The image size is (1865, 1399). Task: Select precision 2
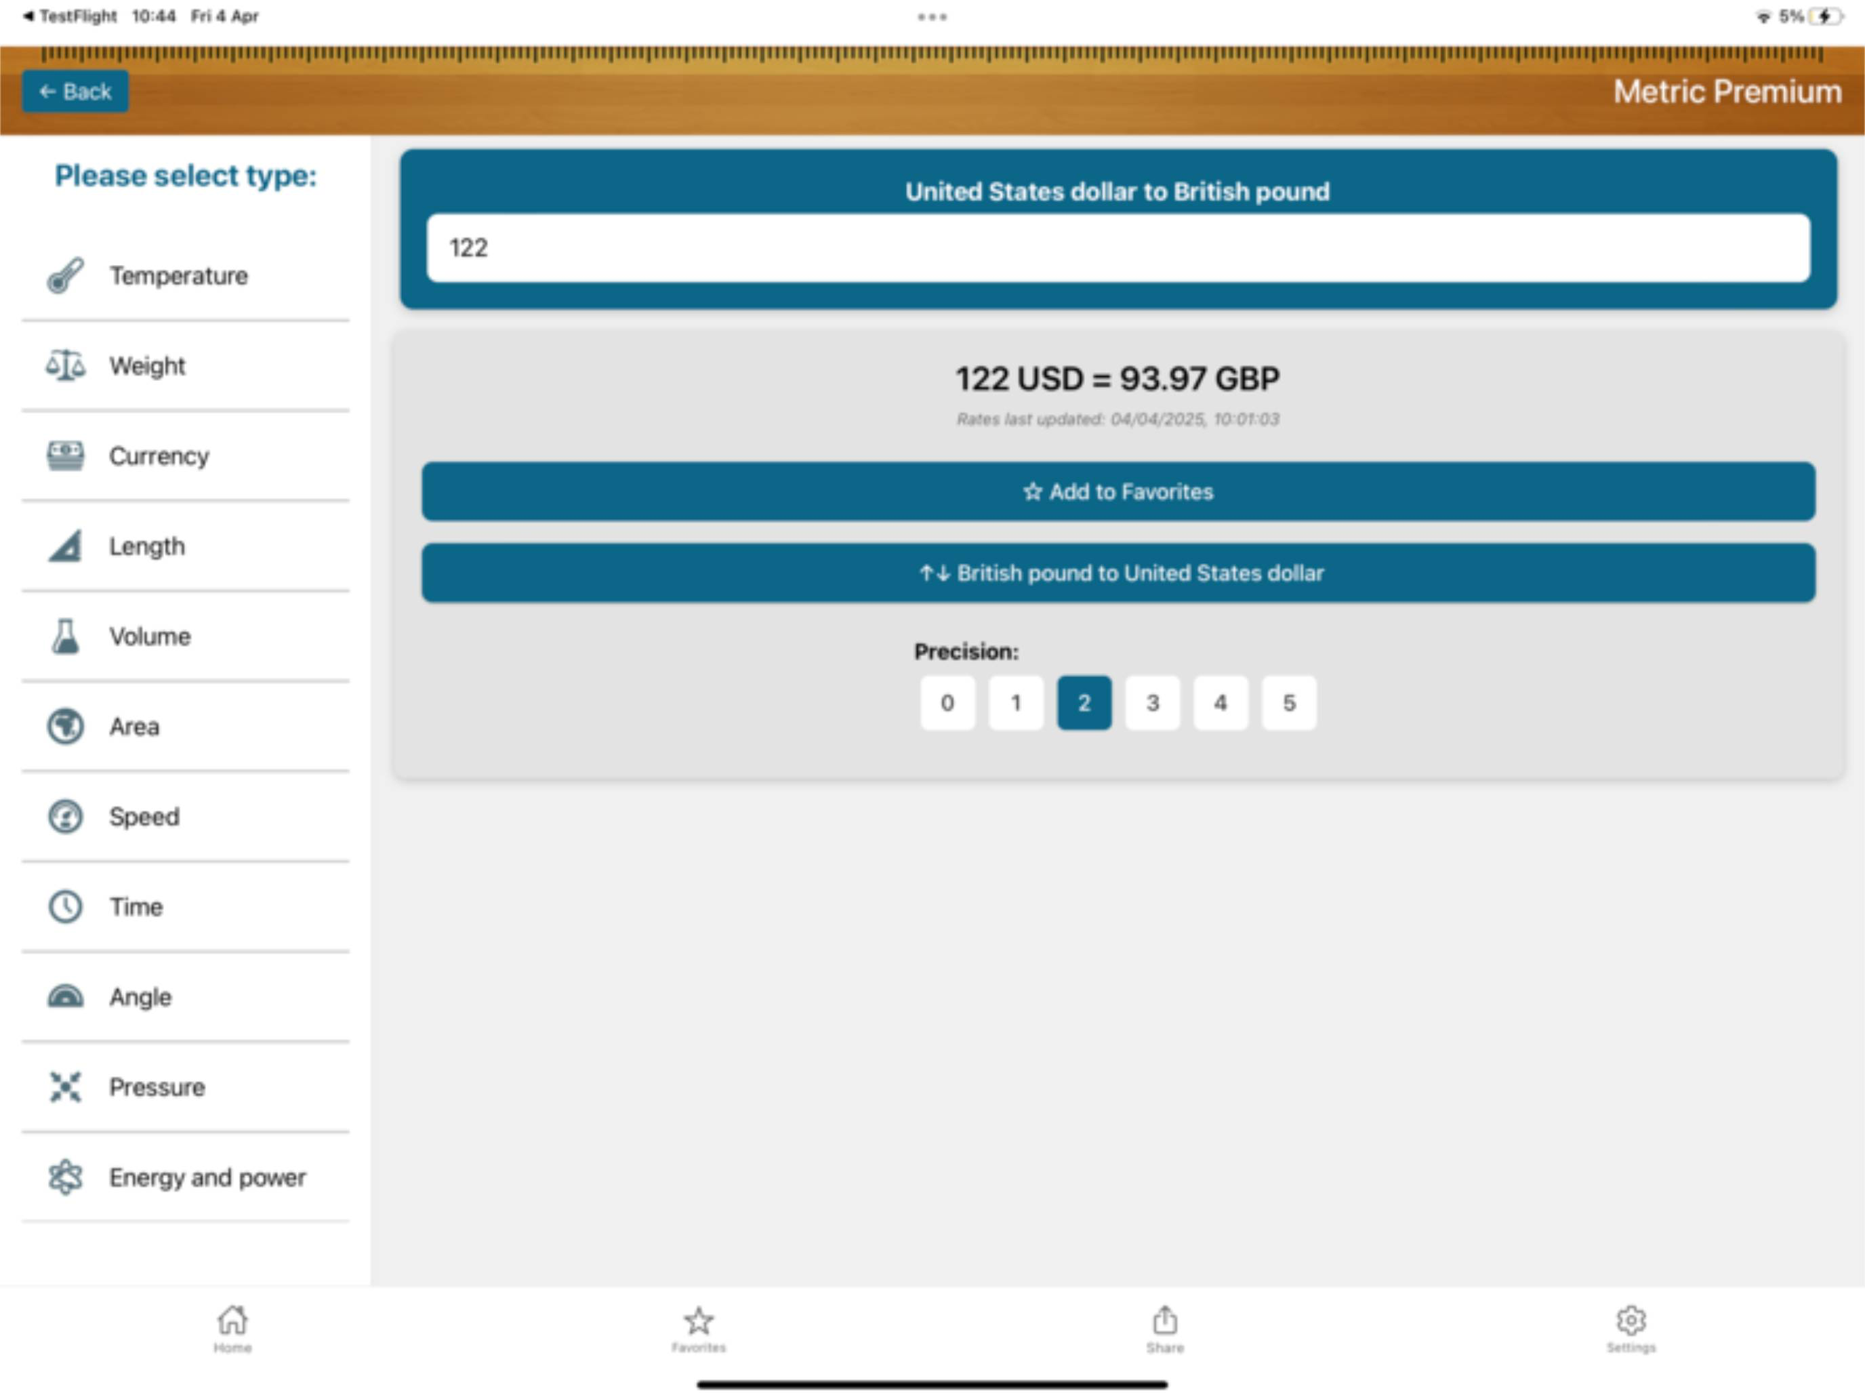(x=1084, y=704)
